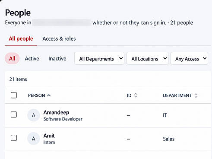Image resolution: width=212 pixels, height=159 pixels.
Task: Open the All Locations dropdown
Action: pos(148,58)
